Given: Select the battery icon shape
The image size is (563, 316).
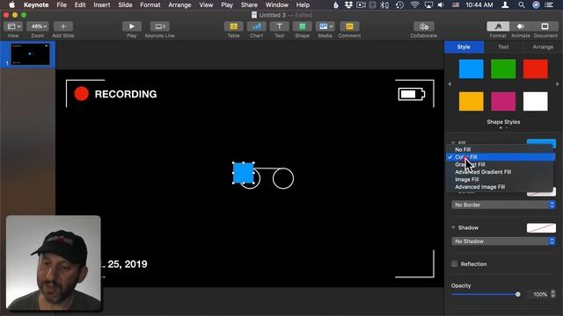Looking at the screenshot, I should (x=412, y=94).
